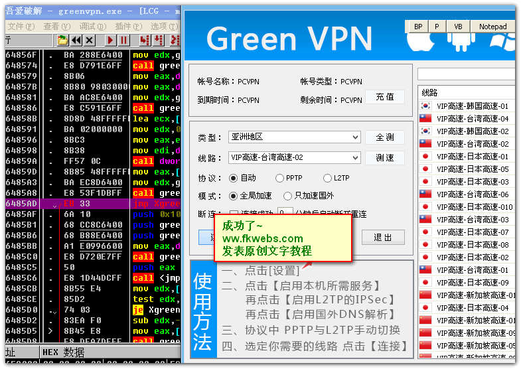This screenshot has width=521, height=369.
Task: Run the program with the red play icon
Action: [x=110, y=40]
